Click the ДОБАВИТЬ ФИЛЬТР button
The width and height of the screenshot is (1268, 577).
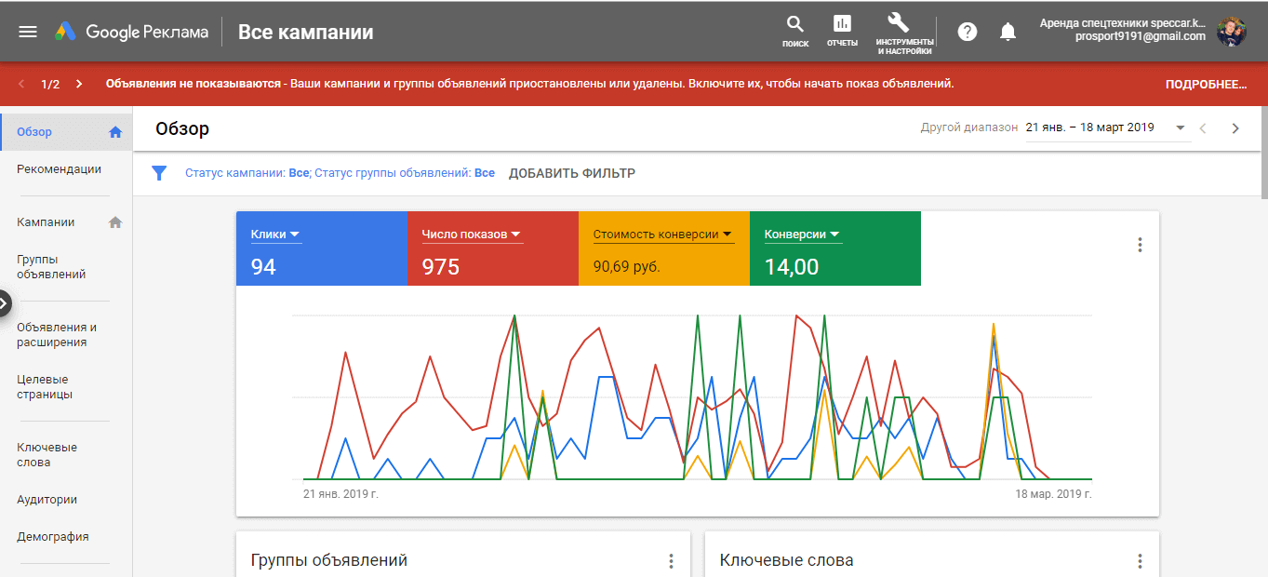pyautogui.click(x=571, y=173)
